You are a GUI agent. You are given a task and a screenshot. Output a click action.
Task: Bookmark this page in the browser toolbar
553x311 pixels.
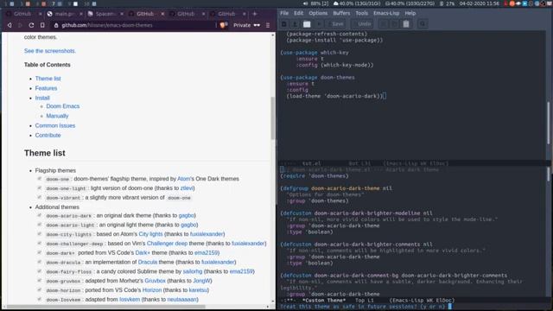point(42,25)
